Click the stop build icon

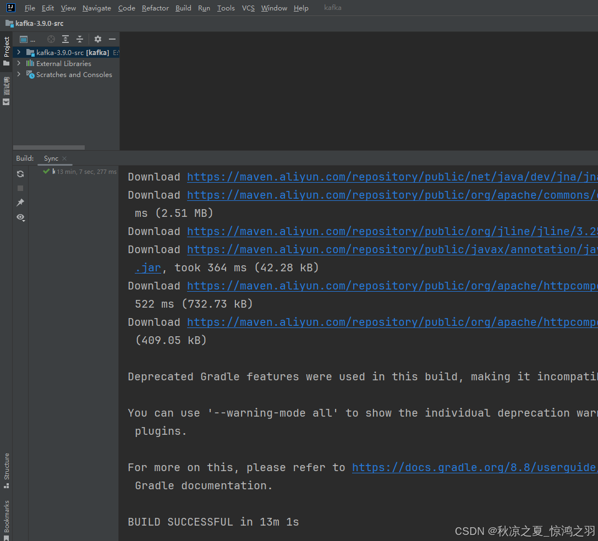(20, 188)
